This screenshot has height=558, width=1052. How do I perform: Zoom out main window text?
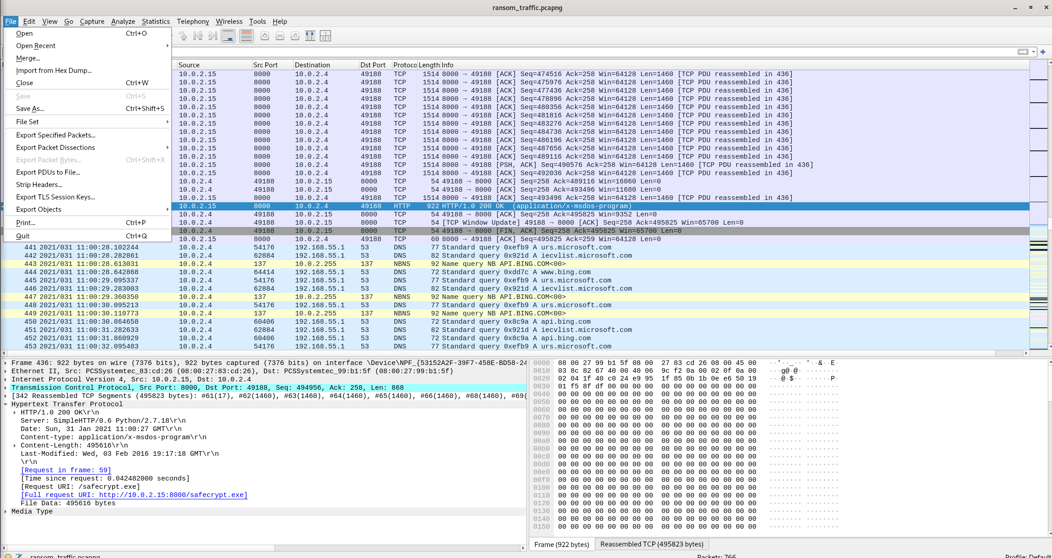tap(280, 36)
